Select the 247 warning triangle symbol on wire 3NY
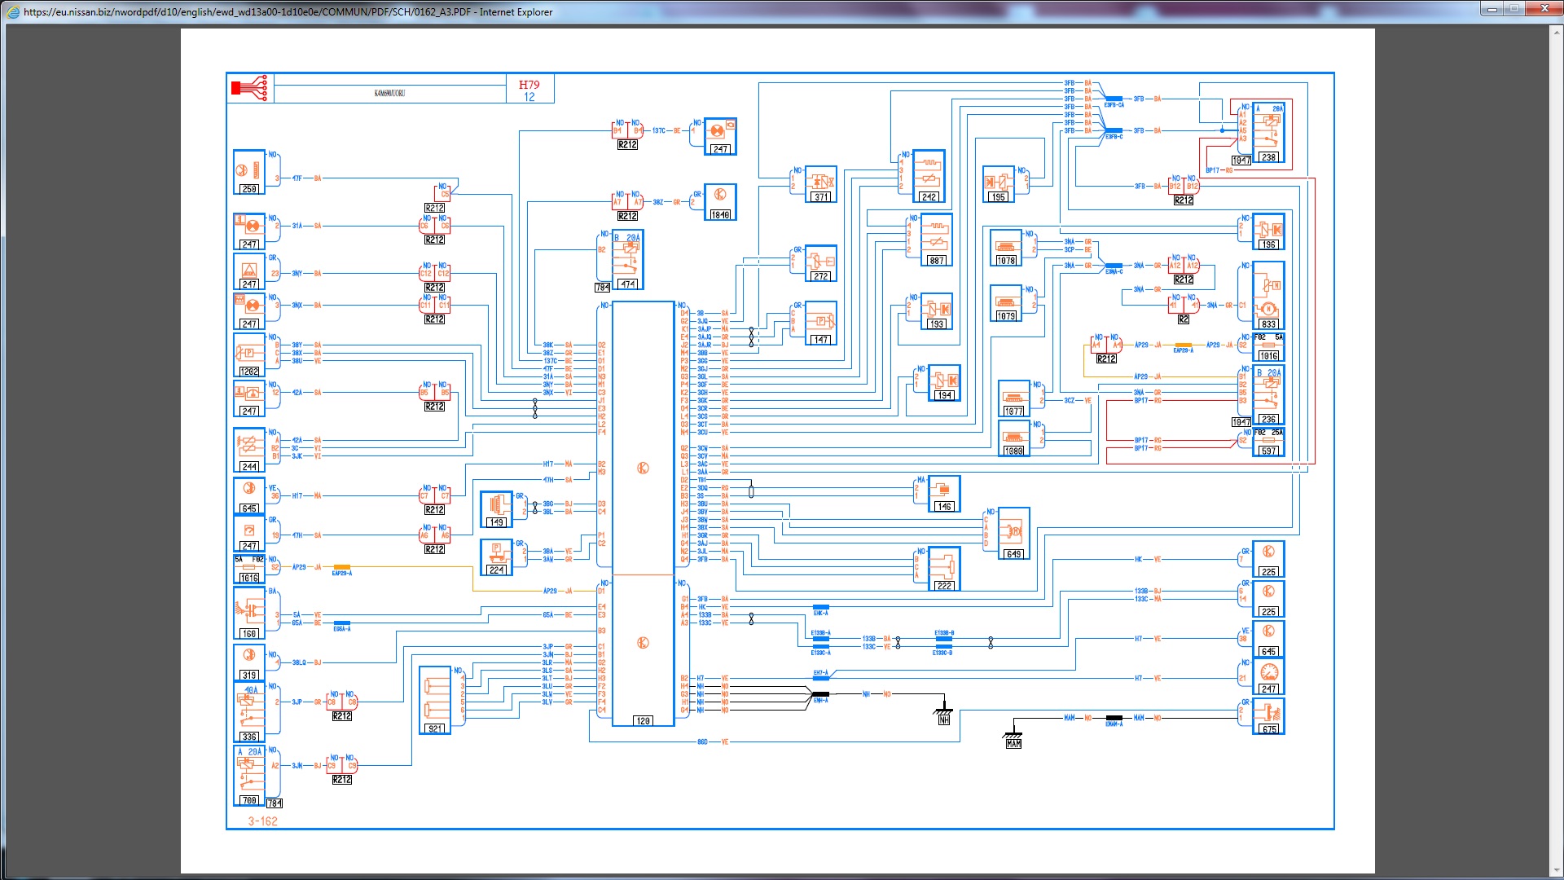Image resolution: width=1564 pixels, height=880 pixels. point(249,271)
